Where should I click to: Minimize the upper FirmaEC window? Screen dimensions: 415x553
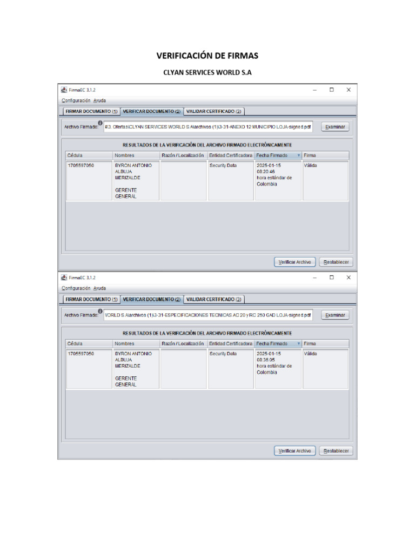[314, 90]
